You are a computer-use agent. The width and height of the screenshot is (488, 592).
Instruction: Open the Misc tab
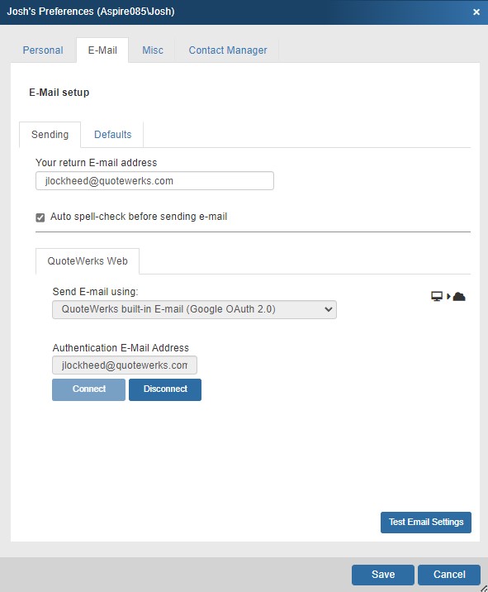click(x=153, y=50)
